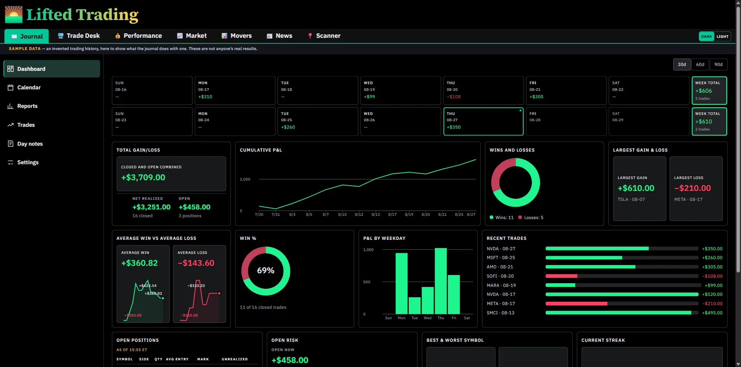Click the Average Win sparkline card
This screenshot has height=367, width=741.
point(143,284)
